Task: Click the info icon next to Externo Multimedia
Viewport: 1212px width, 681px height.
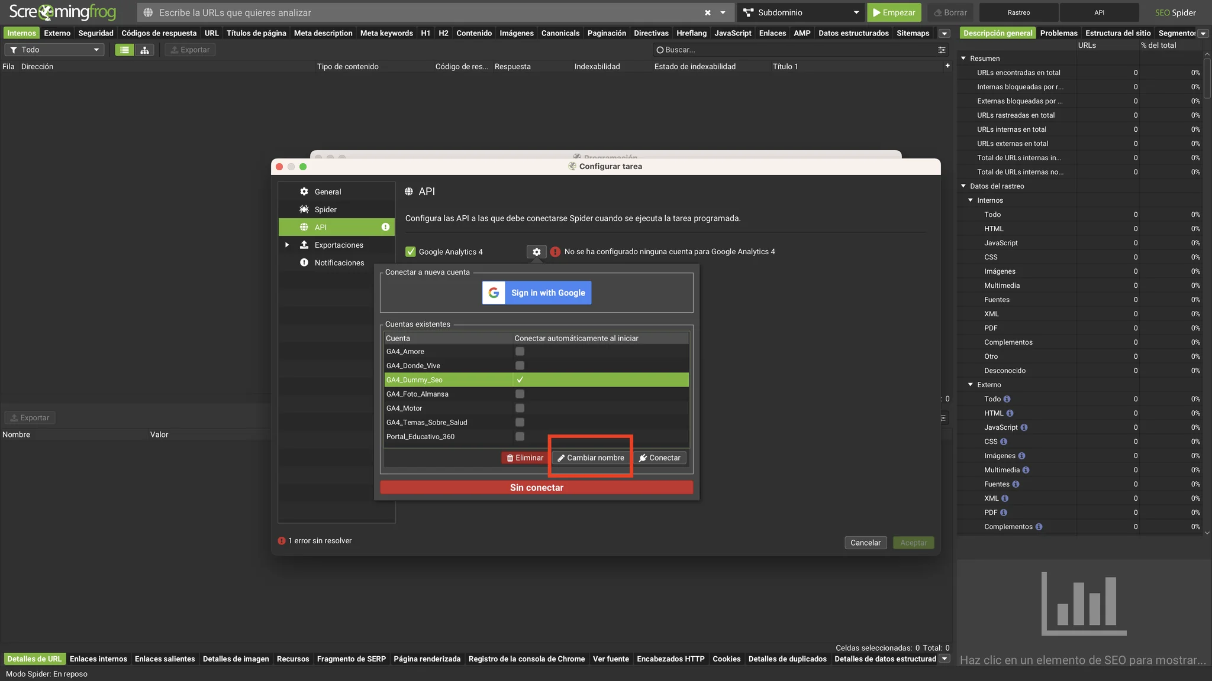Action: coord(1026,470)
